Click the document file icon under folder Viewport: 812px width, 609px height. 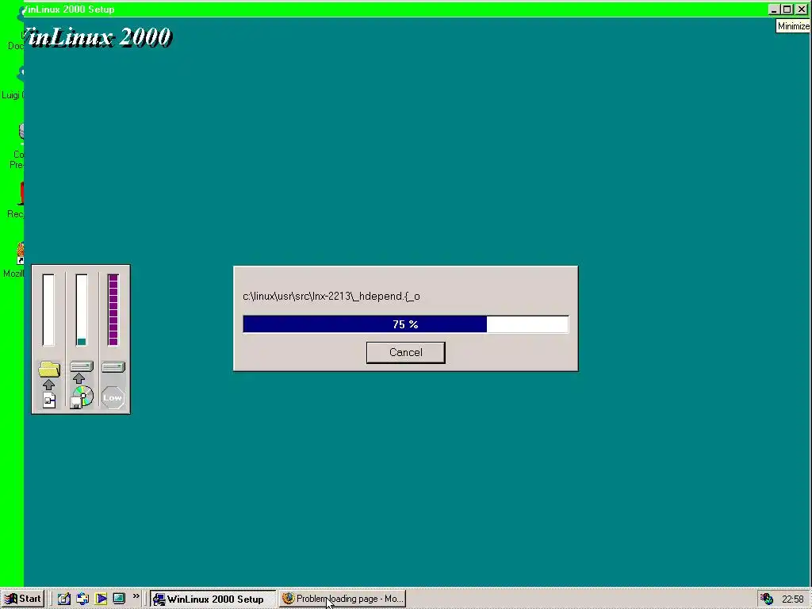[x=49, y=400]
